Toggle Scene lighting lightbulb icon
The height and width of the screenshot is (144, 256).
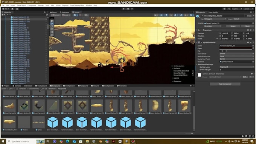click(166, 15)
